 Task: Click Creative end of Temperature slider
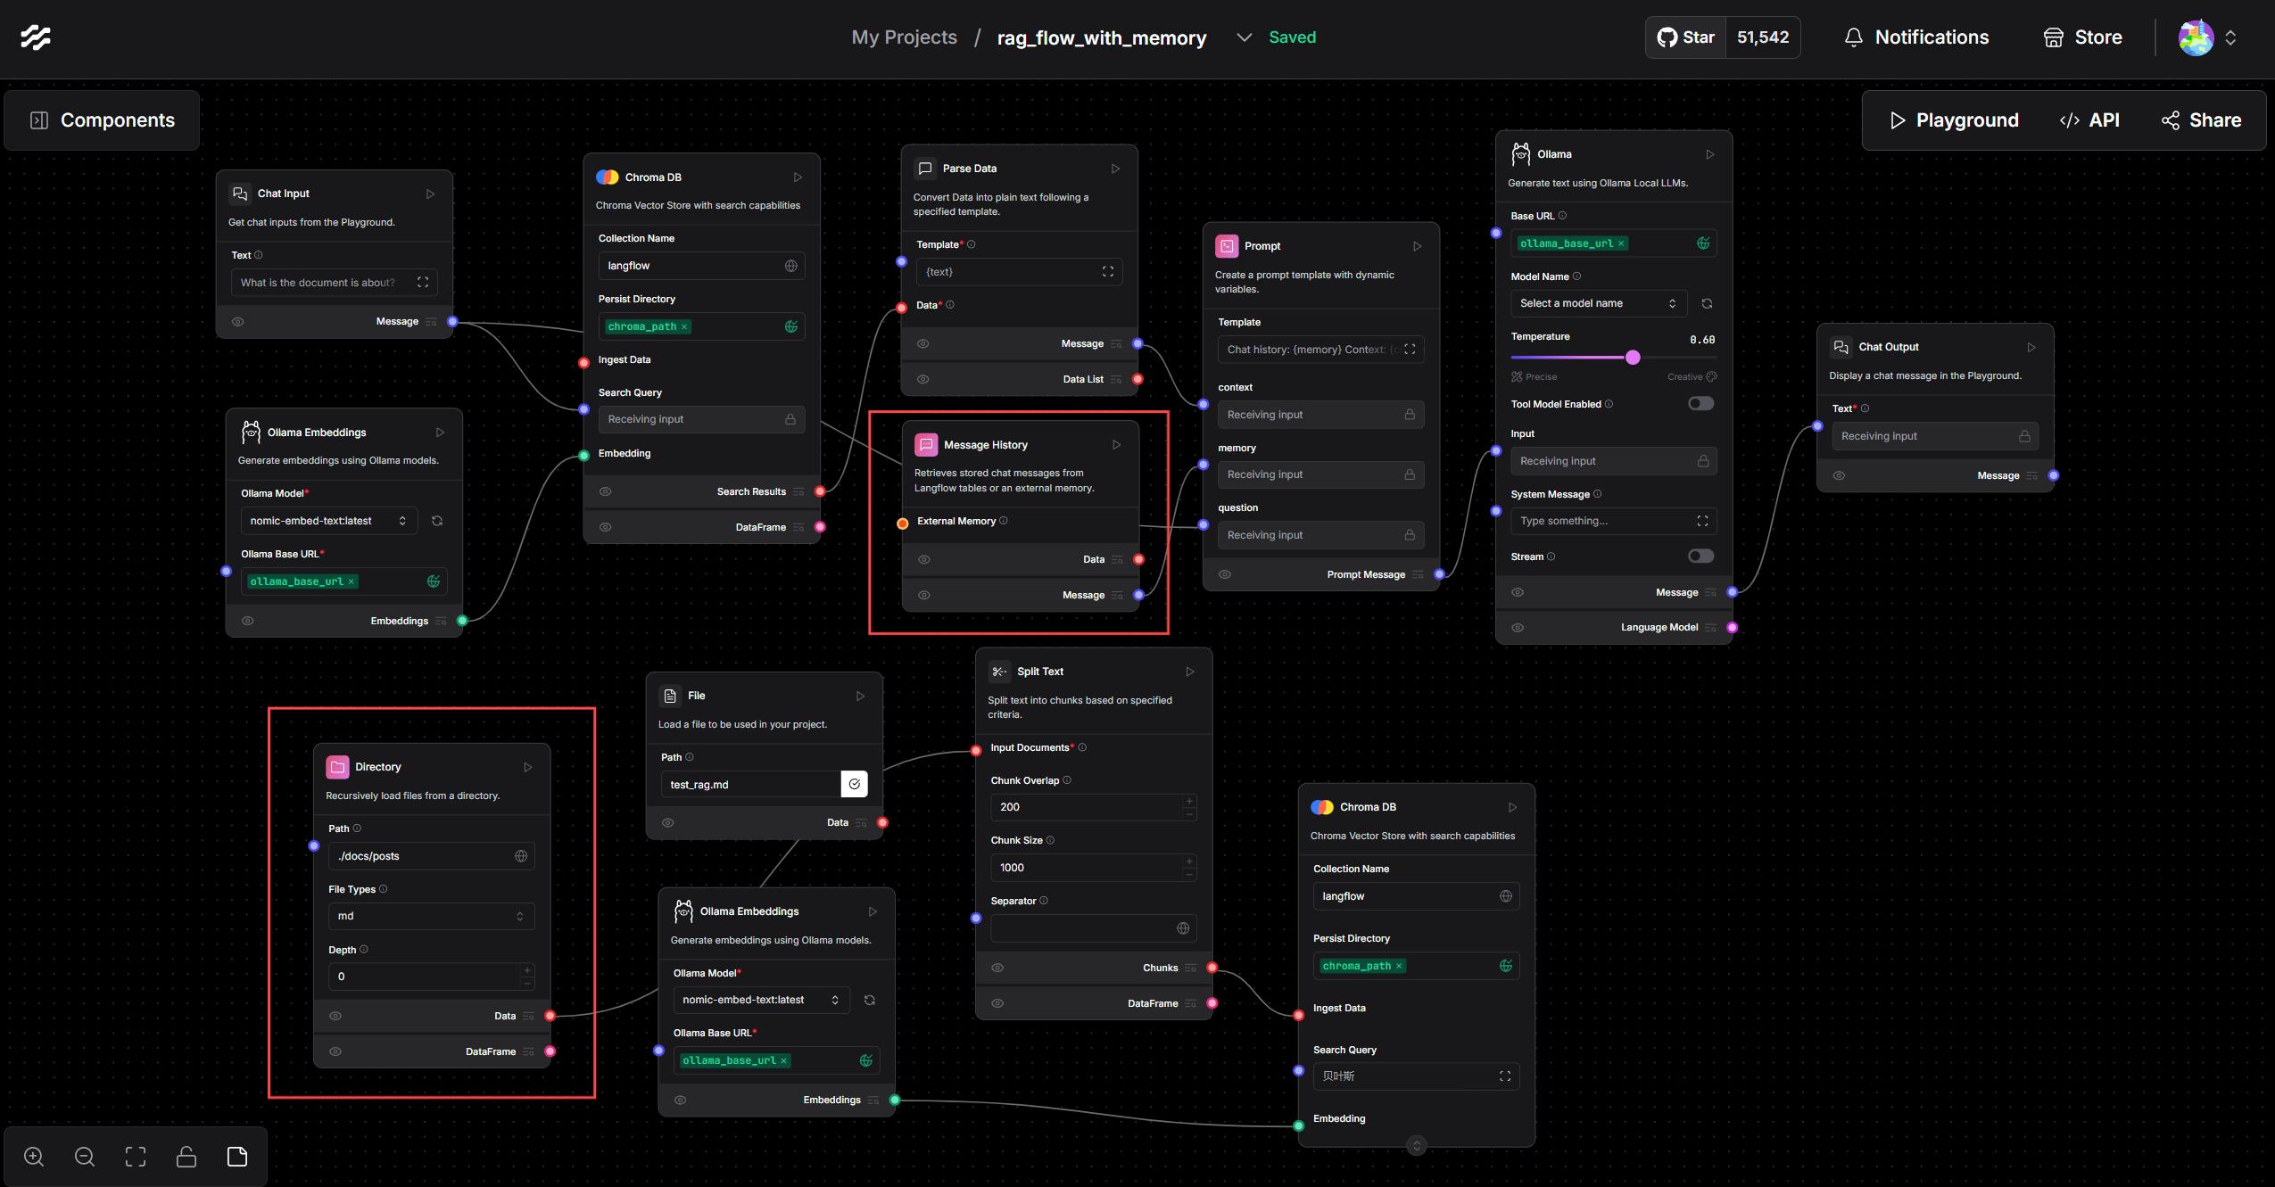point(1692,377)
